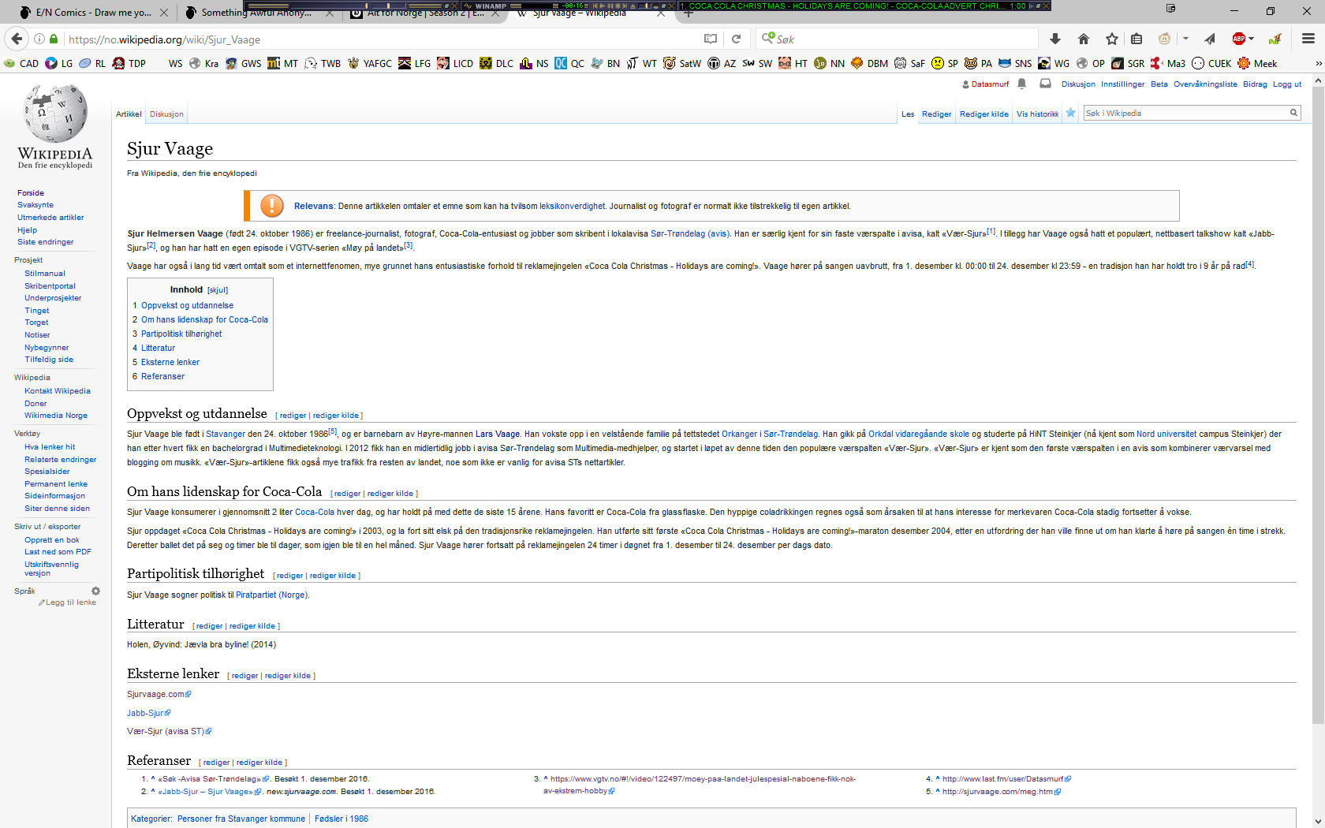The width and height of the screenshot is (1325, 828).
Task: Click the green secure connection padlock
Action: click(x=54, y=39)
